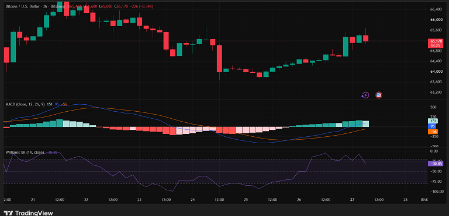Click the 64,400 price axis label

click(x=436, y=61)
